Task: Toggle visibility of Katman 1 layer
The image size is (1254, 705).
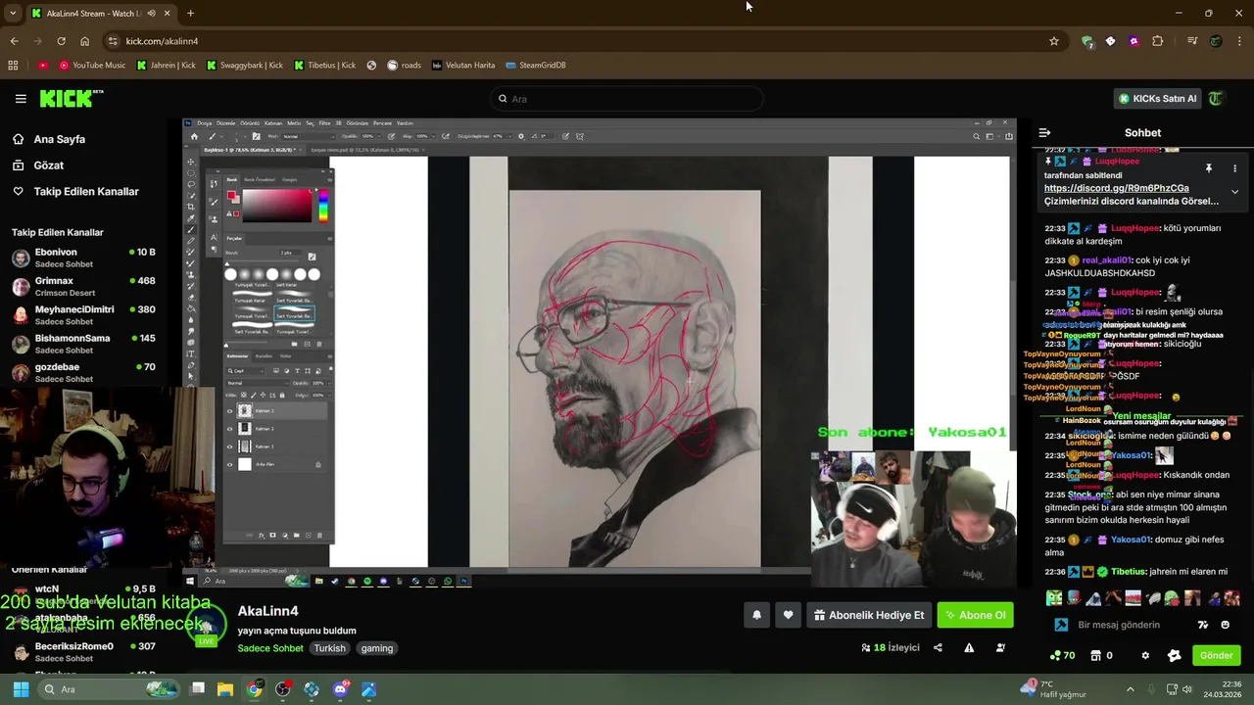Action: tap(230, 446)
